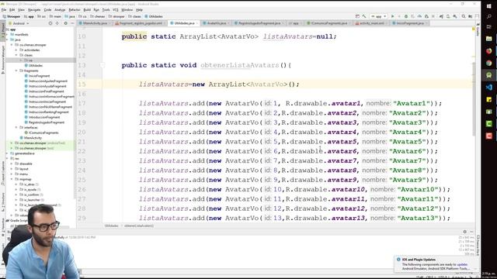Open the VCS menu
497x279 pixels.
coord(116,10)
